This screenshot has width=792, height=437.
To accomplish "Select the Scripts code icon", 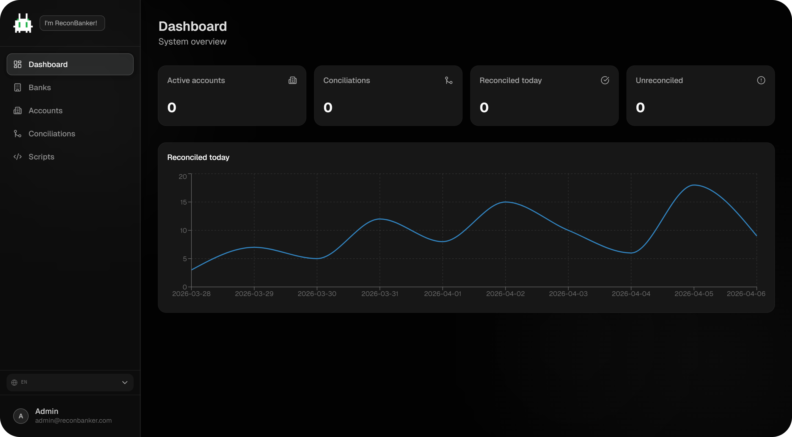I will (x=18, y=156).
